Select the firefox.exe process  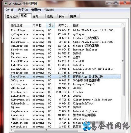click(x=65, y=92)
